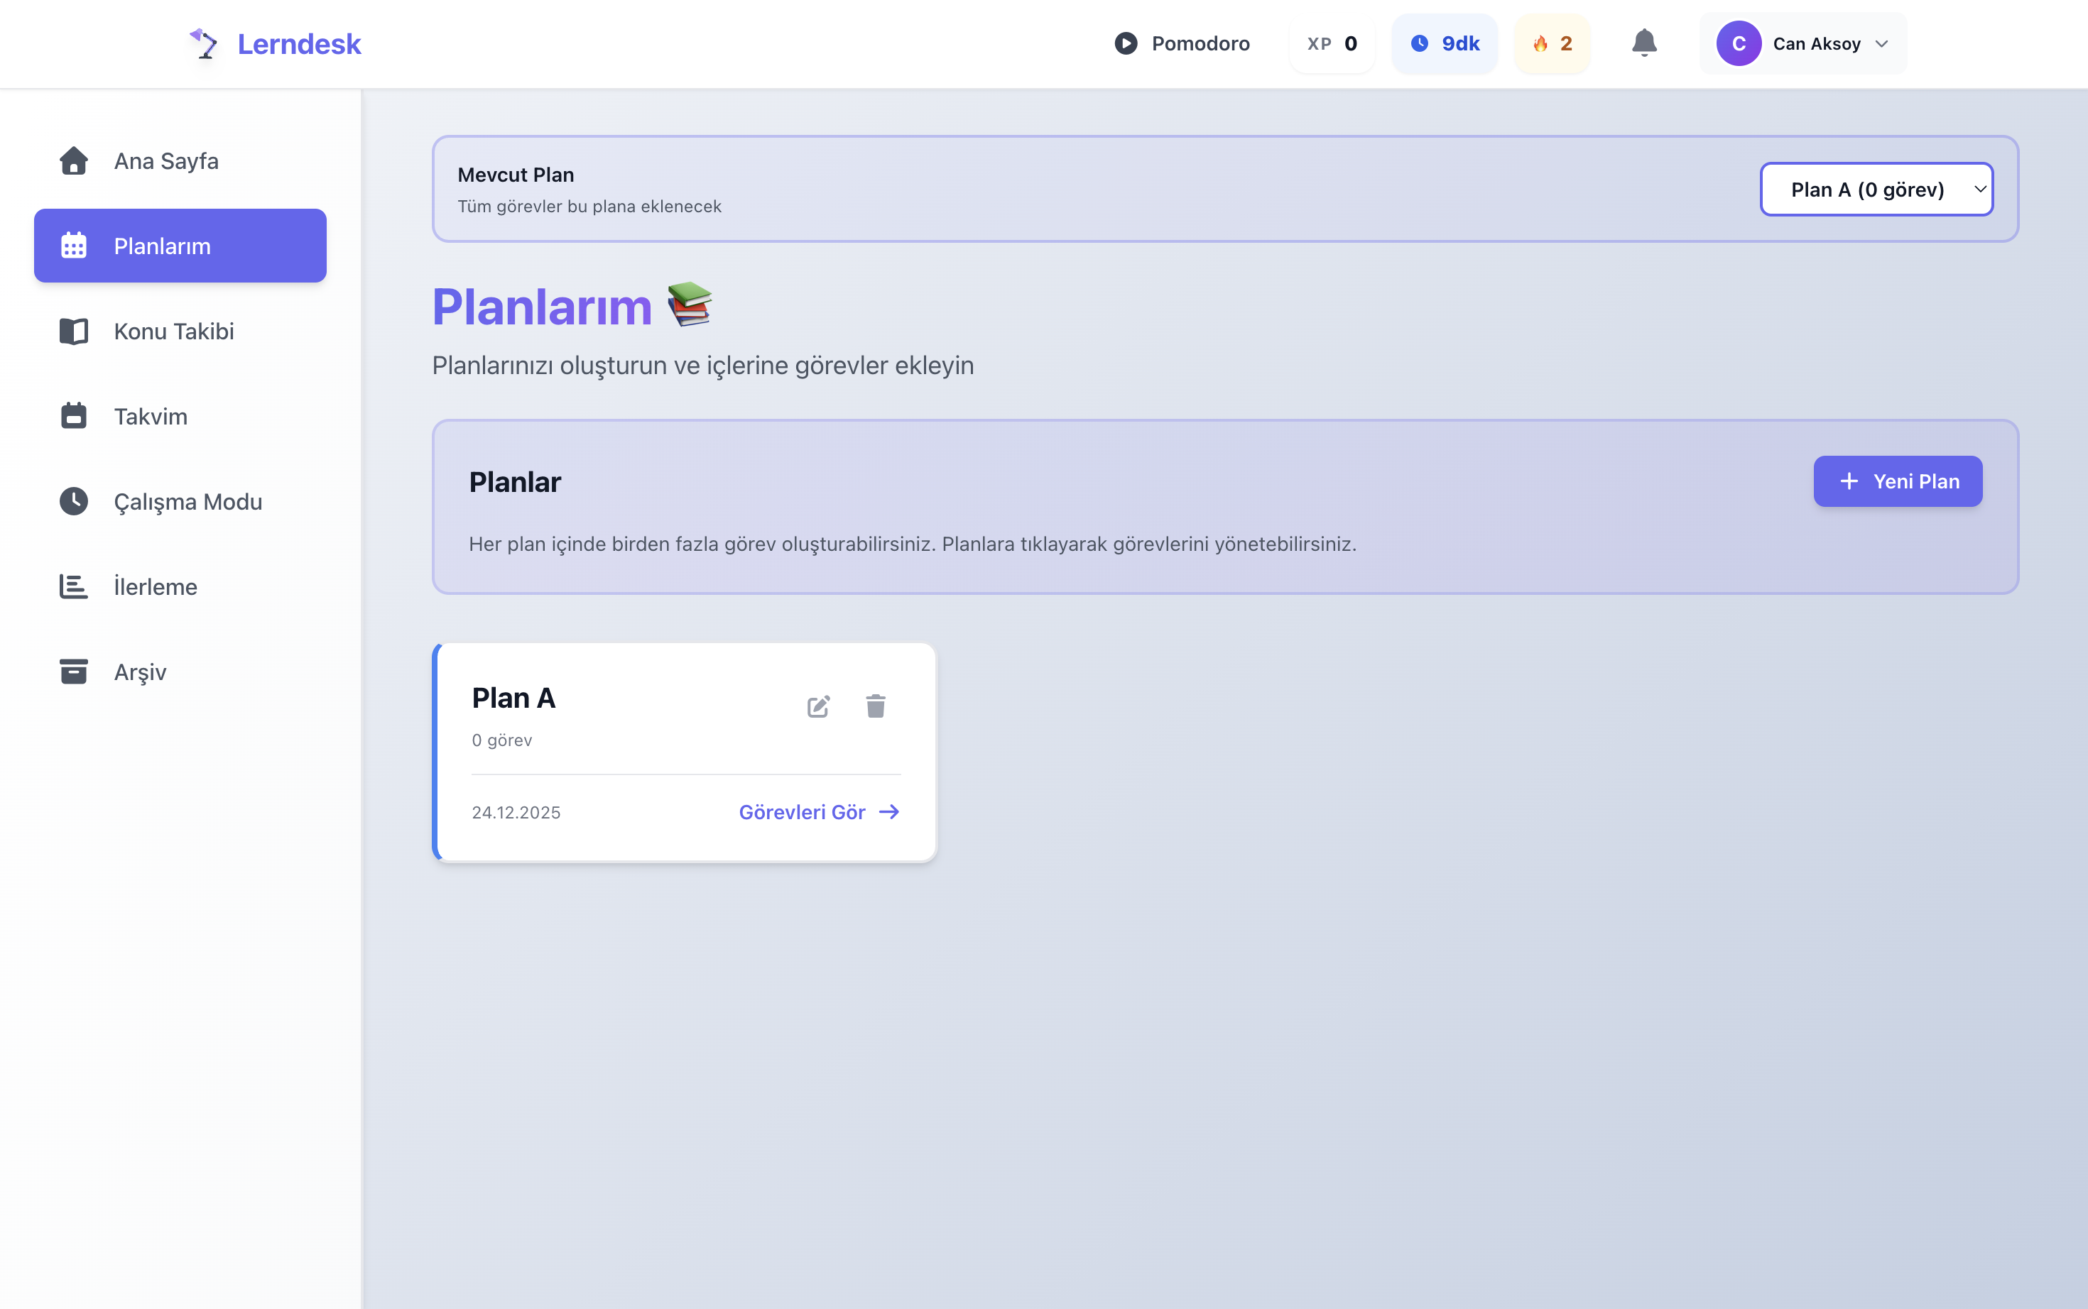Image resolution: width=2088 pixels, height=1309 pixels.
Task: Open Takvim via the calendar icon
Action: (74, 415)
